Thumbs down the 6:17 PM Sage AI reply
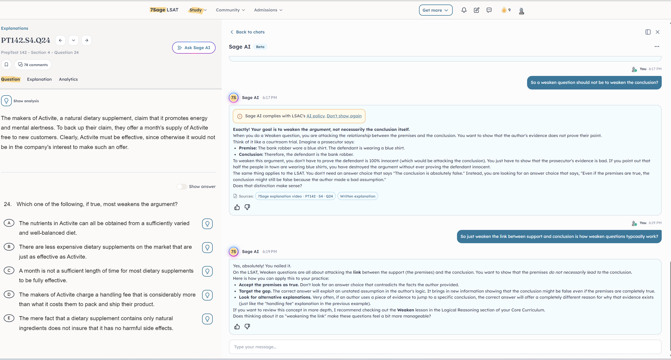The image size is (671, 360). [x=247, y=207]
